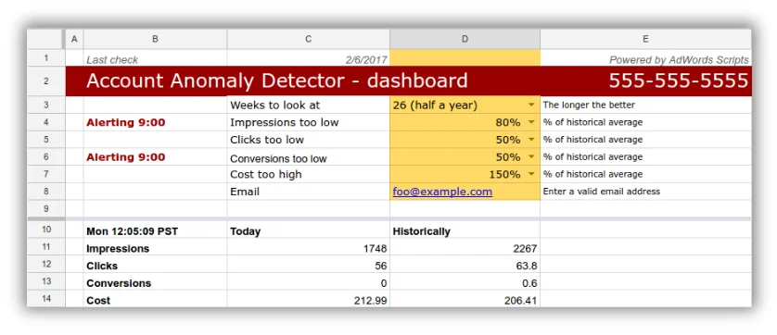Screen dimensions: 777x335
Task: Select column A header
Action: 74,39
